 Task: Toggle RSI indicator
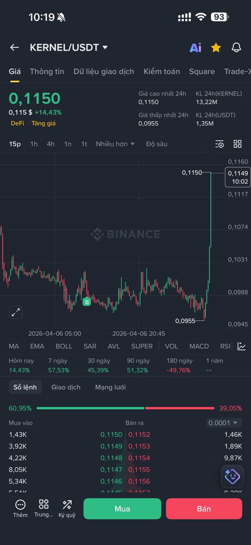[x=225, y=346]
